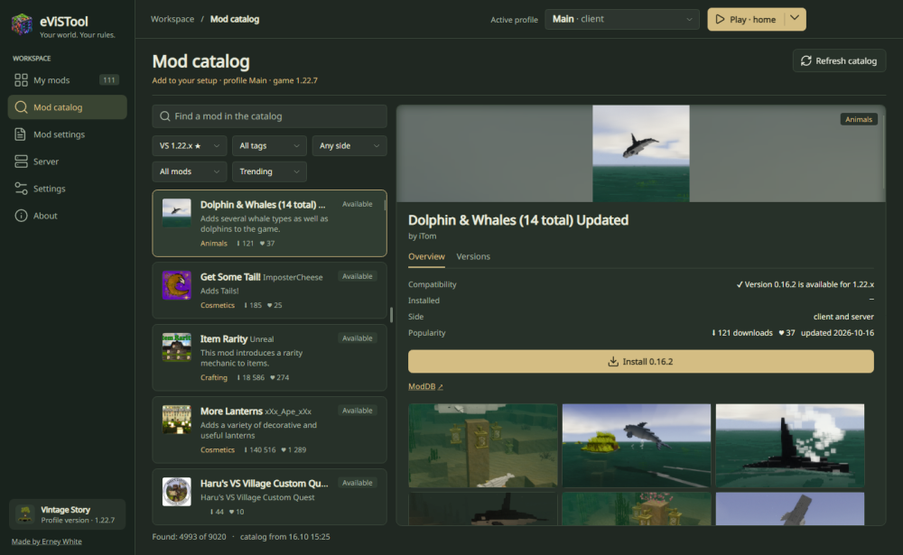Click the Mod catalog search icon in sidebar
Image resolution: width=903 pixels, height=555 pixels.
pos(21,107)
